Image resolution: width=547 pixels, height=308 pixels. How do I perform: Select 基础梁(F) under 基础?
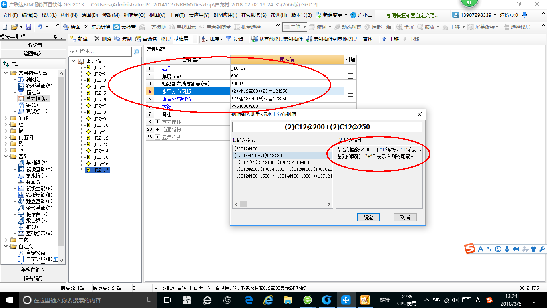[x=33, y=163]
